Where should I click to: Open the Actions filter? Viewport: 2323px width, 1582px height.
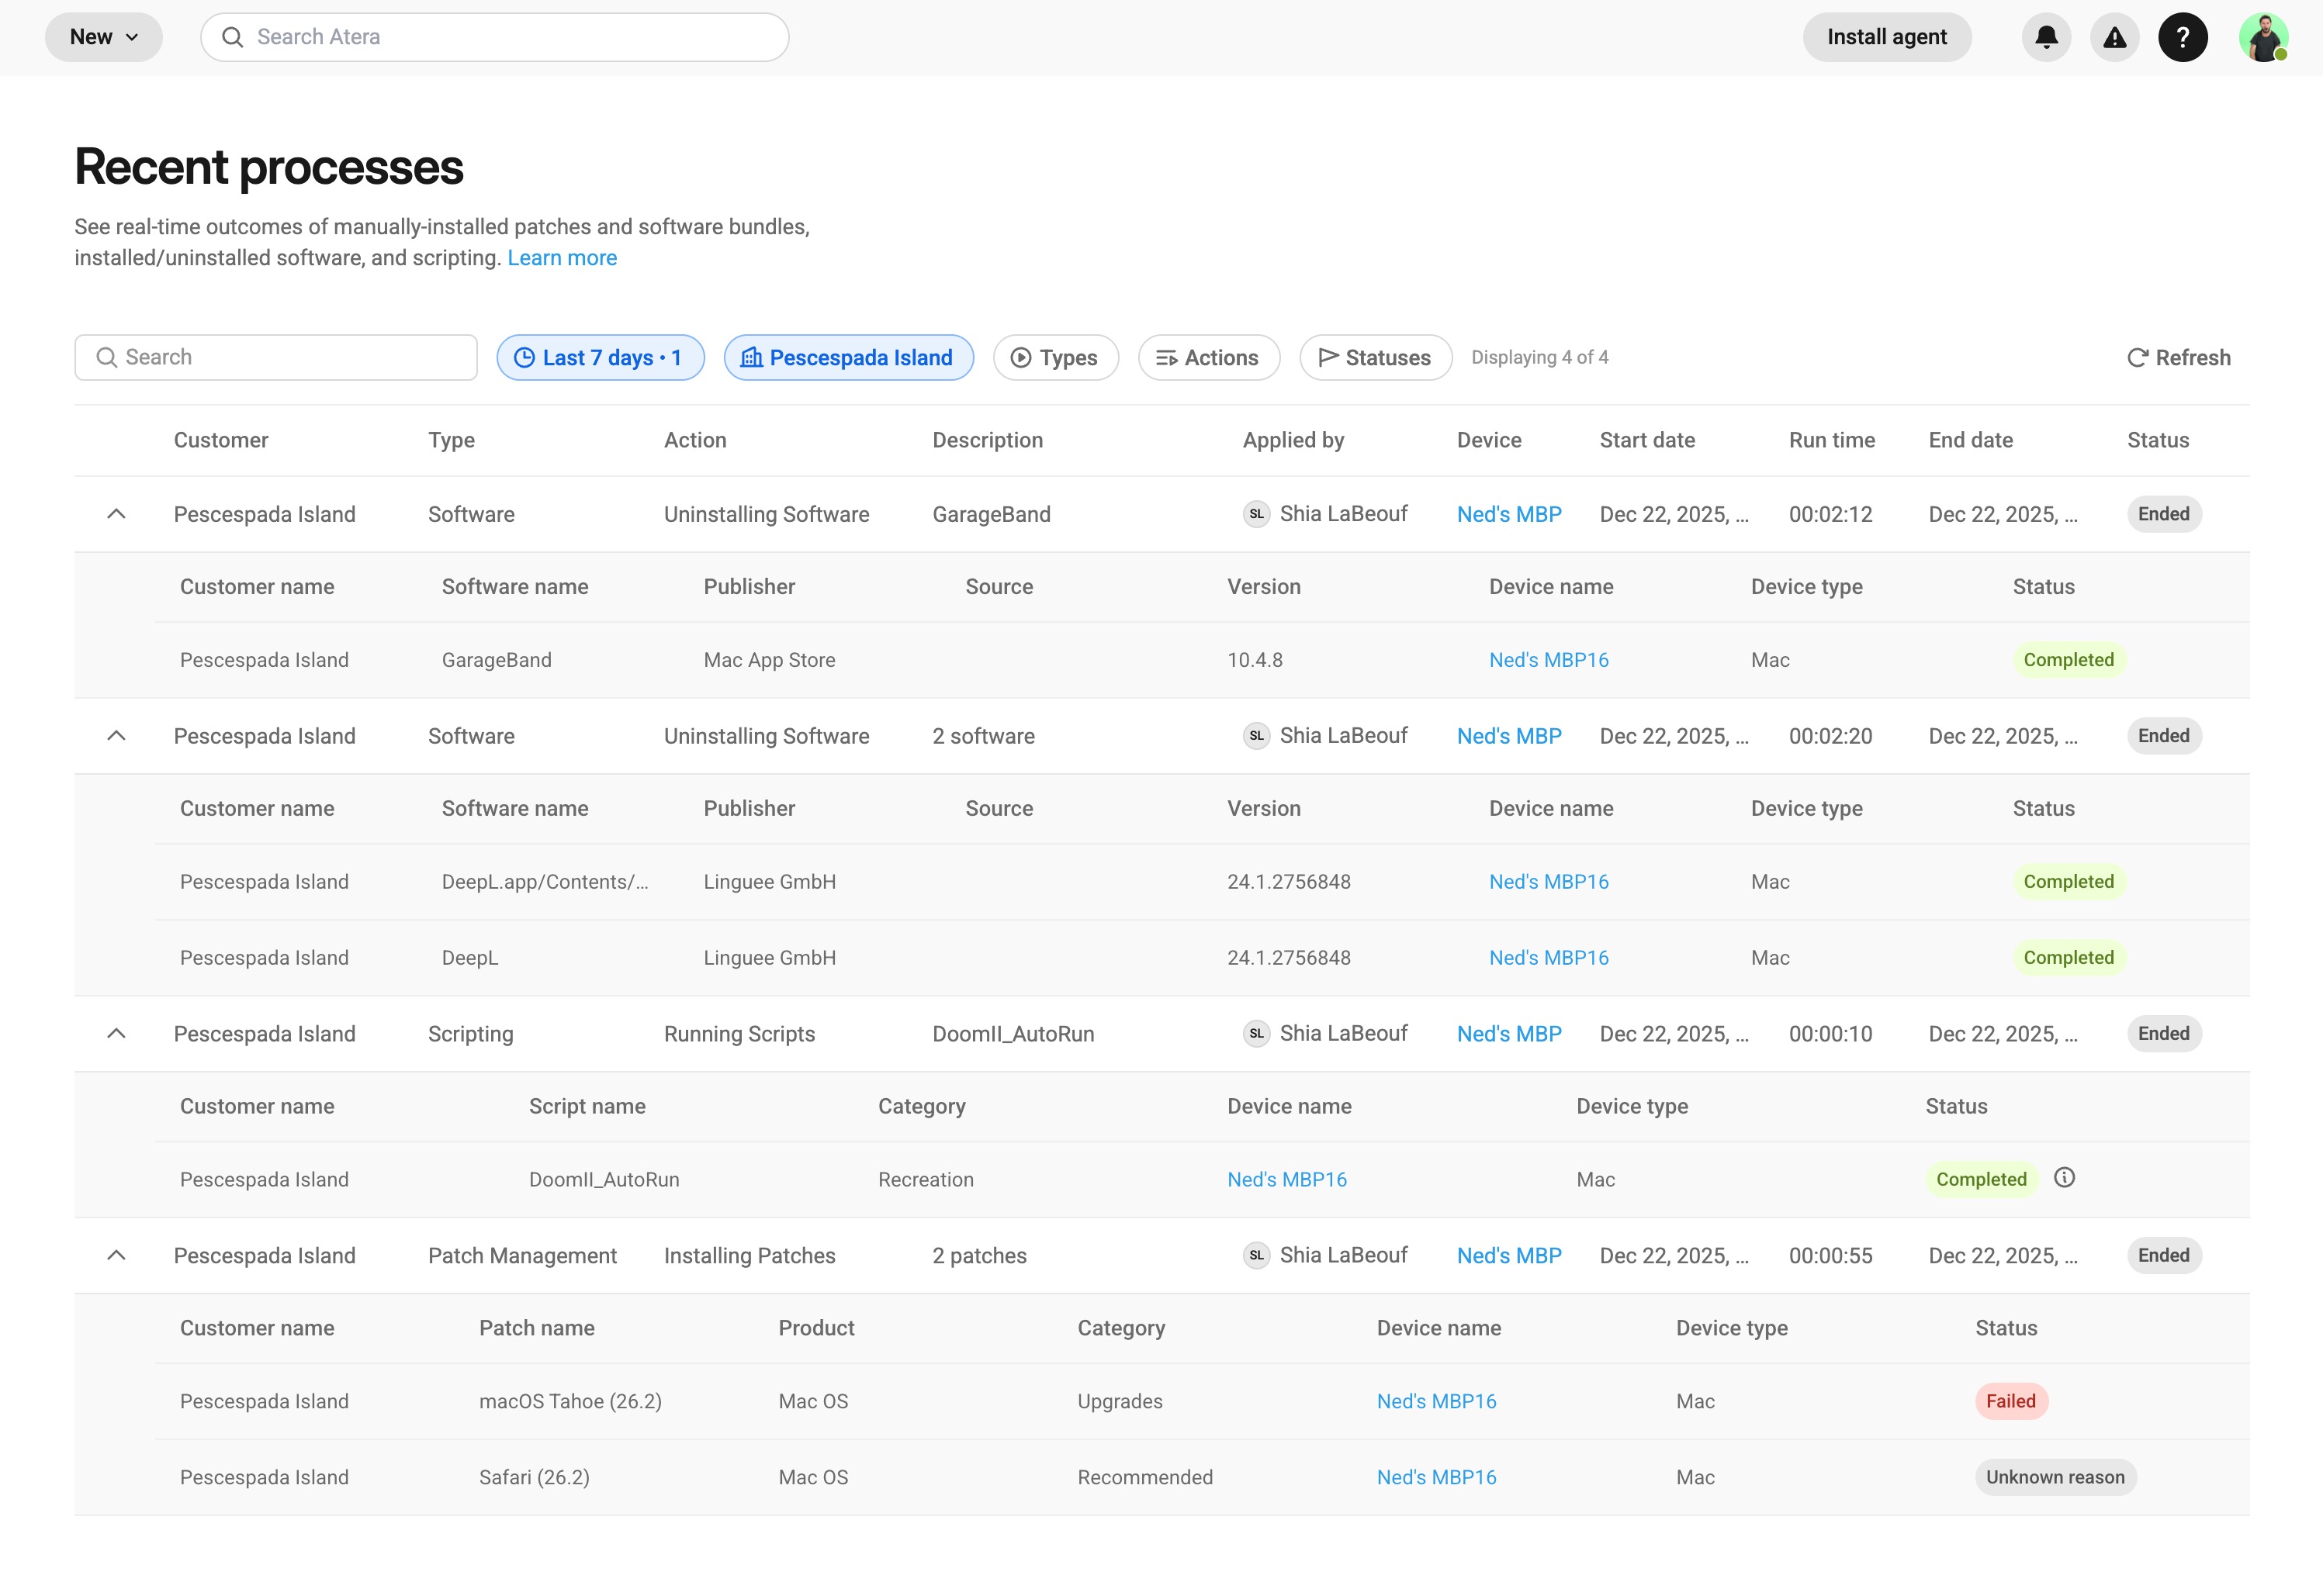point(1209,358)
